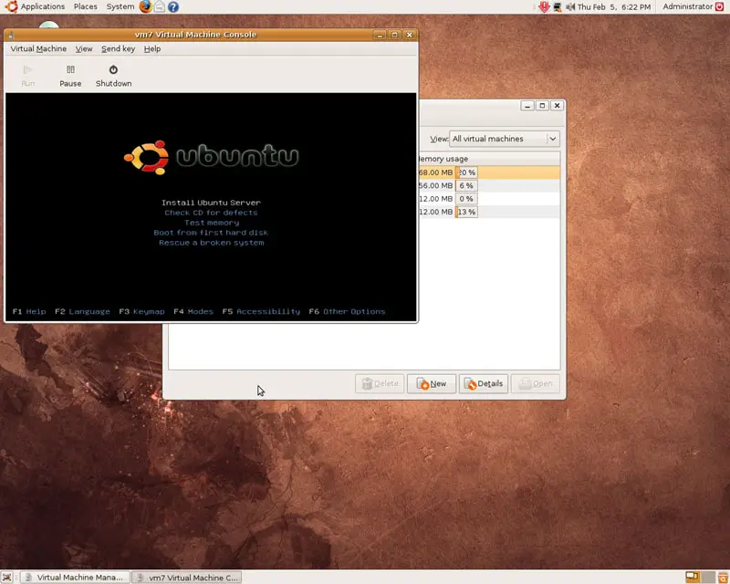This screenshot has height=584, width=730.
Task: Open the mail icon in top panel
Action: click(160, 6)
